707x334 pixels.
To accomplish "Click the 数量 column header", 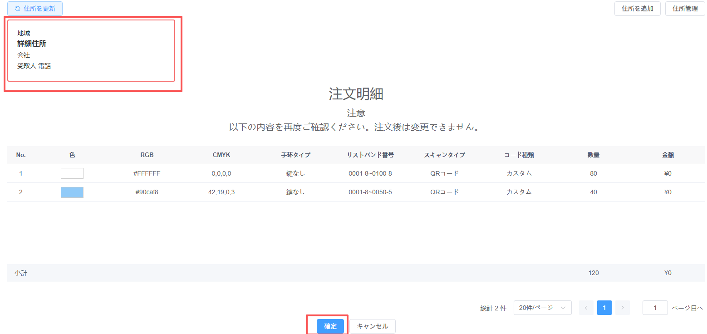I will [x=594, y=155].
